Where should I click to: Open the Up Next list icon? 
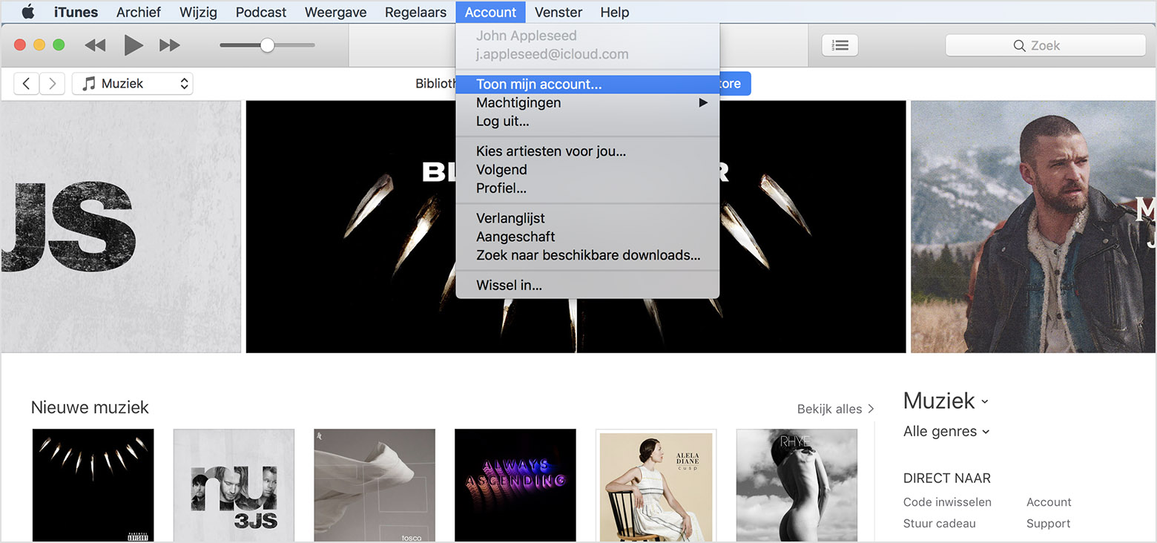(x=840, y=45)
